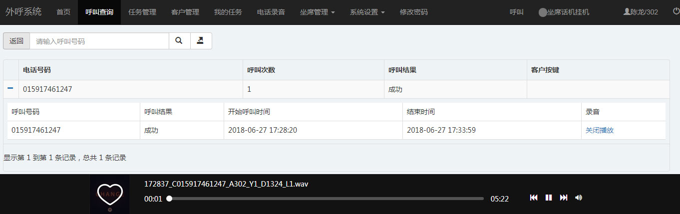Expand the 系统设置 dropdown menu
Image resolution: width=680 pixels, height=214 pixels.
tap(367, 12)
